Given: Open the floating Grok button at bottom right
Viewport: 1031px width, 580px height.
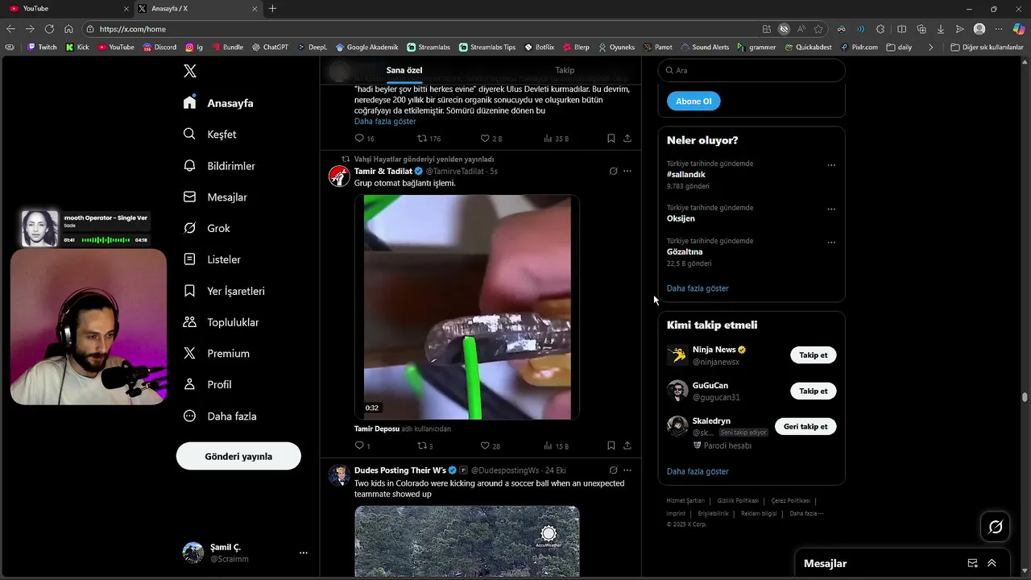Looking at the screenshot, I should coord(996,527).
